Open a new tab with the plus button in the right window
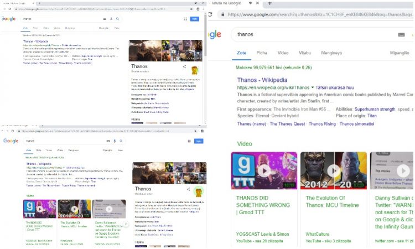The image size is (415, 249). (269, 3)
